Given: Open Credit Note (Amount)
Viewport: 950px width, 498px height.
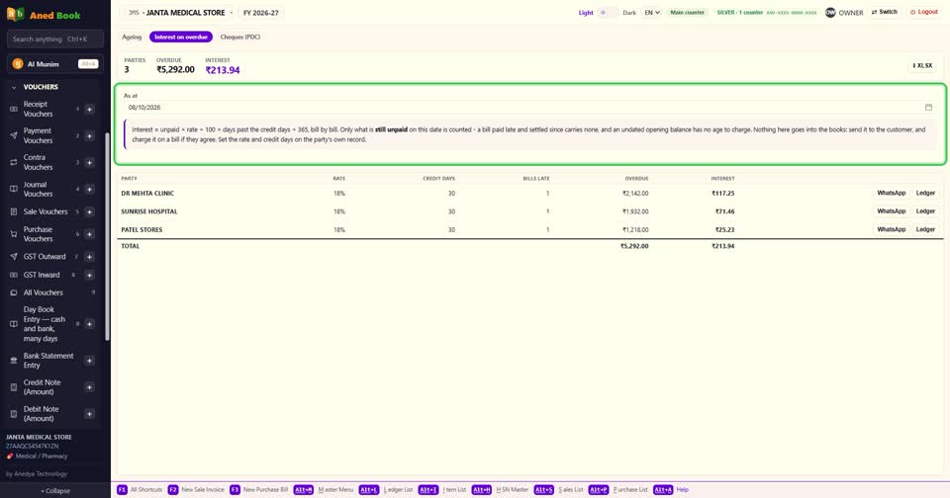Looking at the screenshot, I should click(x=42, y=386).
